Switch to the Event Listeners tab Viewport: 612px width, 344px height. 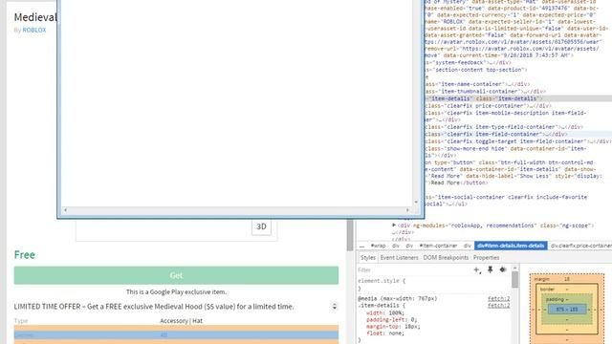(x=399, y=258)
